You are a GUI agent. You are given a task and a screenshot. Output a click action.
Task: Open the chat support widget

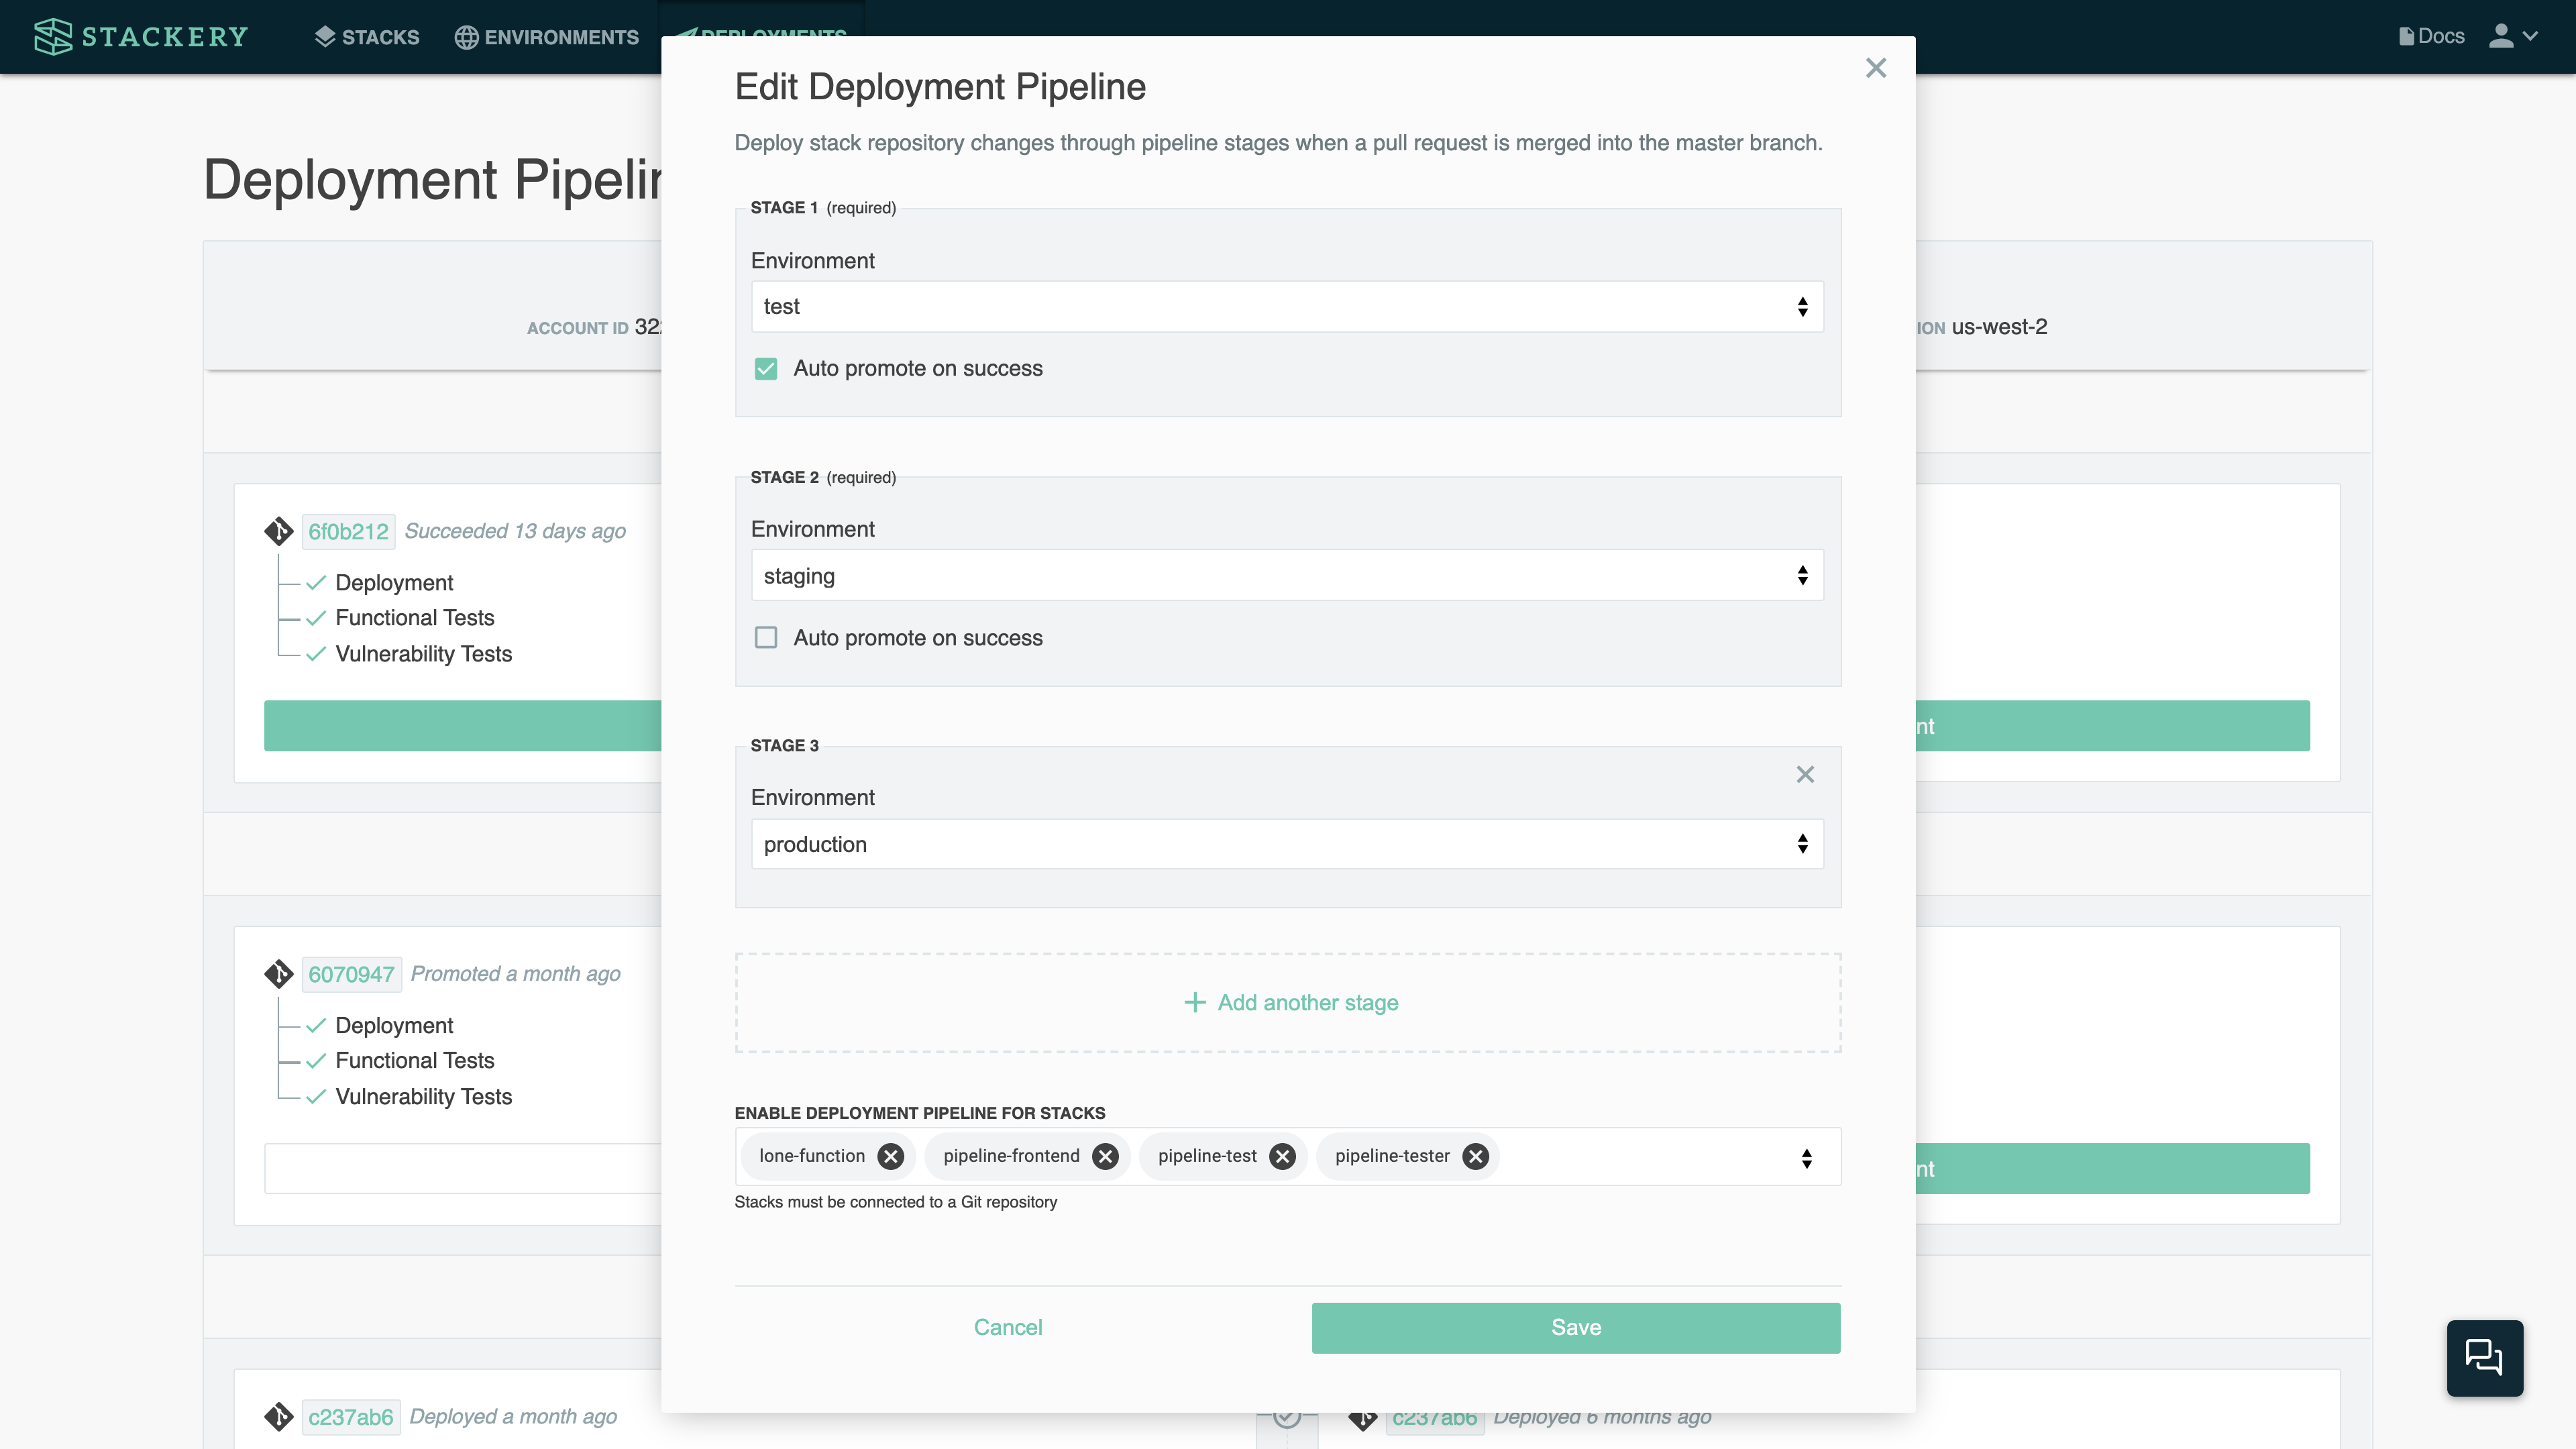click(2484, 1357)
